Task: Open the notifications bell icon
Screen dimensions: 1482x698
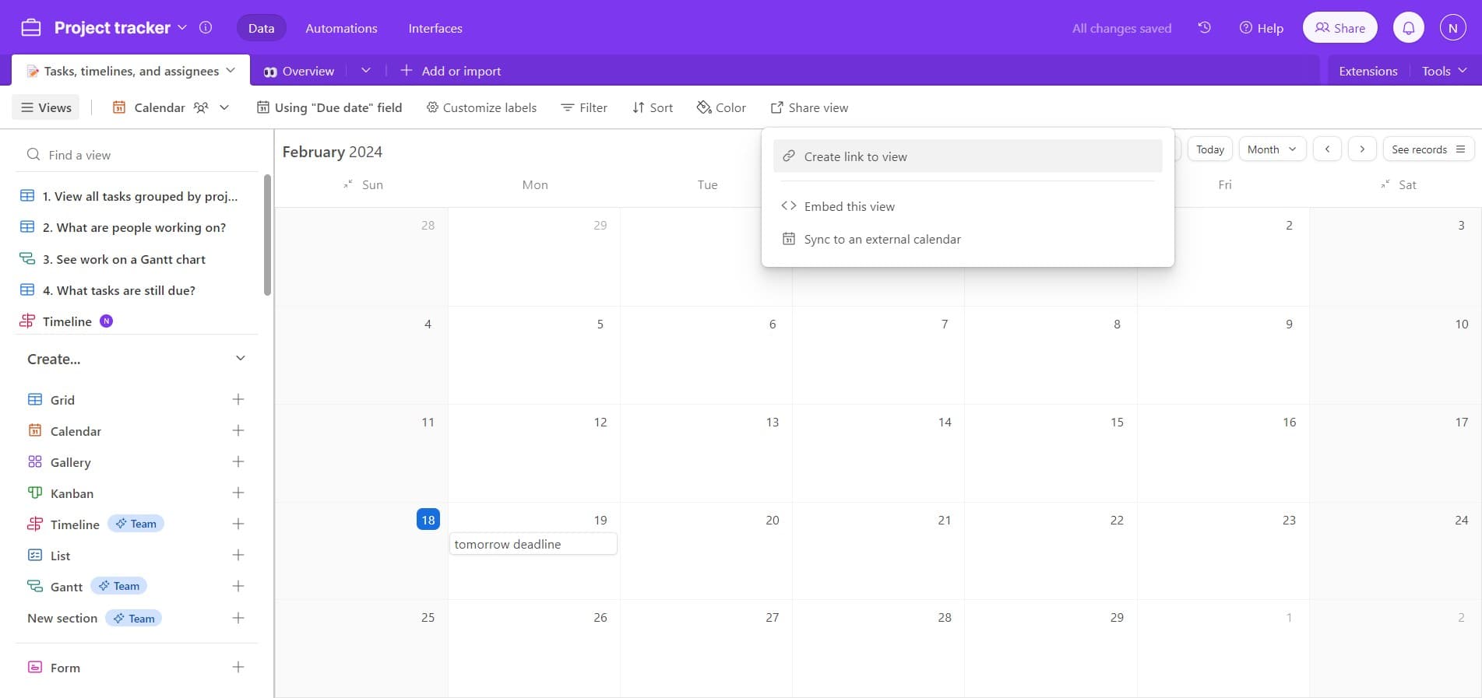Action: pyautogui.click(x=1408, y=28)
